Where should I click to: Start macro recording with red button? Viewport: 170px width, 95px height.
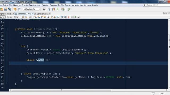click(x=69, y=17)
